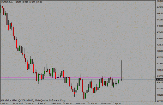Click the 8 Jan 2012 date label
163x105 pixels.
point(5,103)
